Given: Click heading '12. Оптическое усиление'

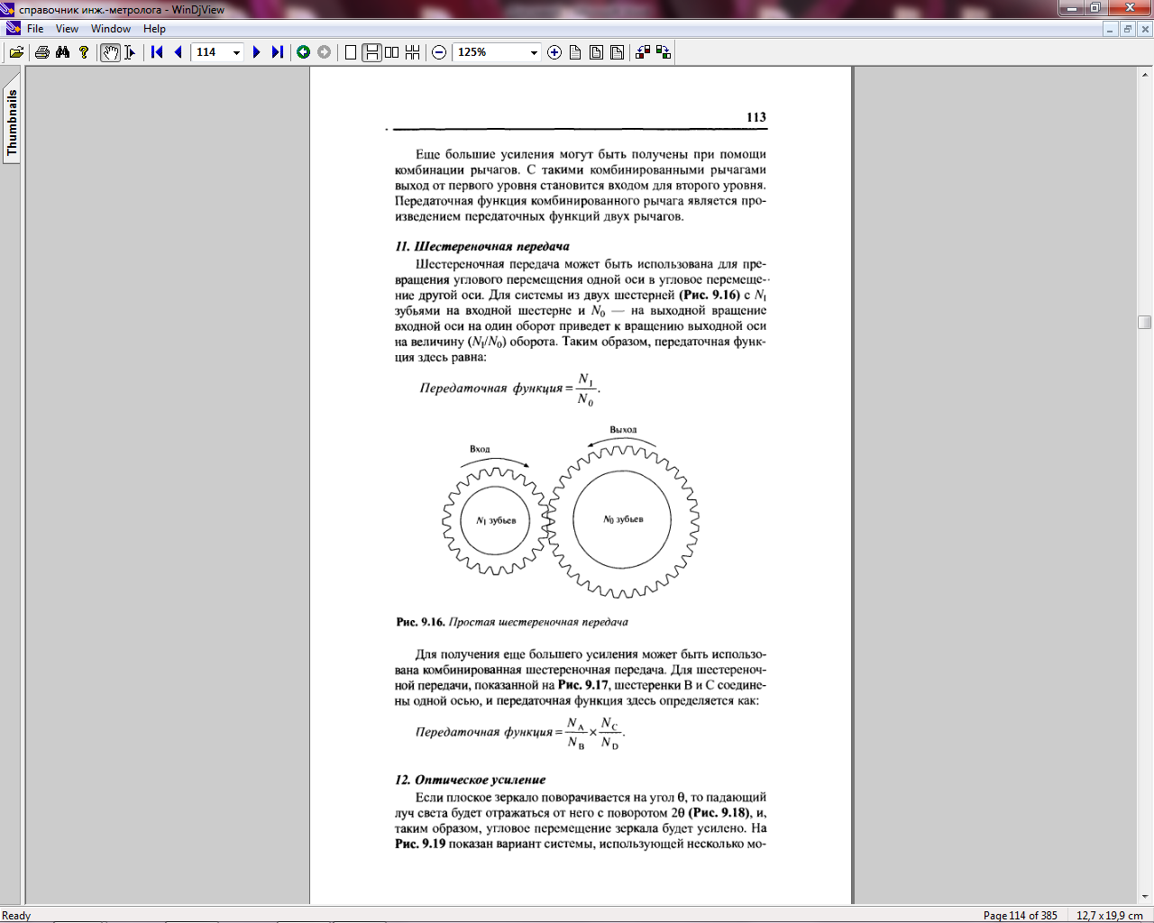Looking at the screenshot, I should click(471, 780).
